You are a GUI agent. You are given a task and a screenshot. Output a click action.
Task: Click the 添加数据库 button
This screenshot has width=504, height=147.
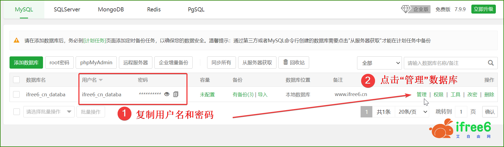[x=26, y=63]
